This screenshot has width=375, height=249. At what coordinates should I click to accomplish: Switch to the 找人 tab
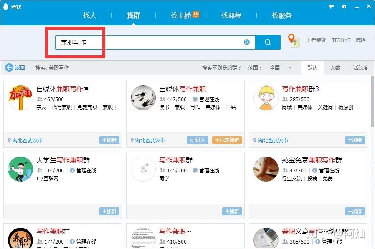click(90, 16)
